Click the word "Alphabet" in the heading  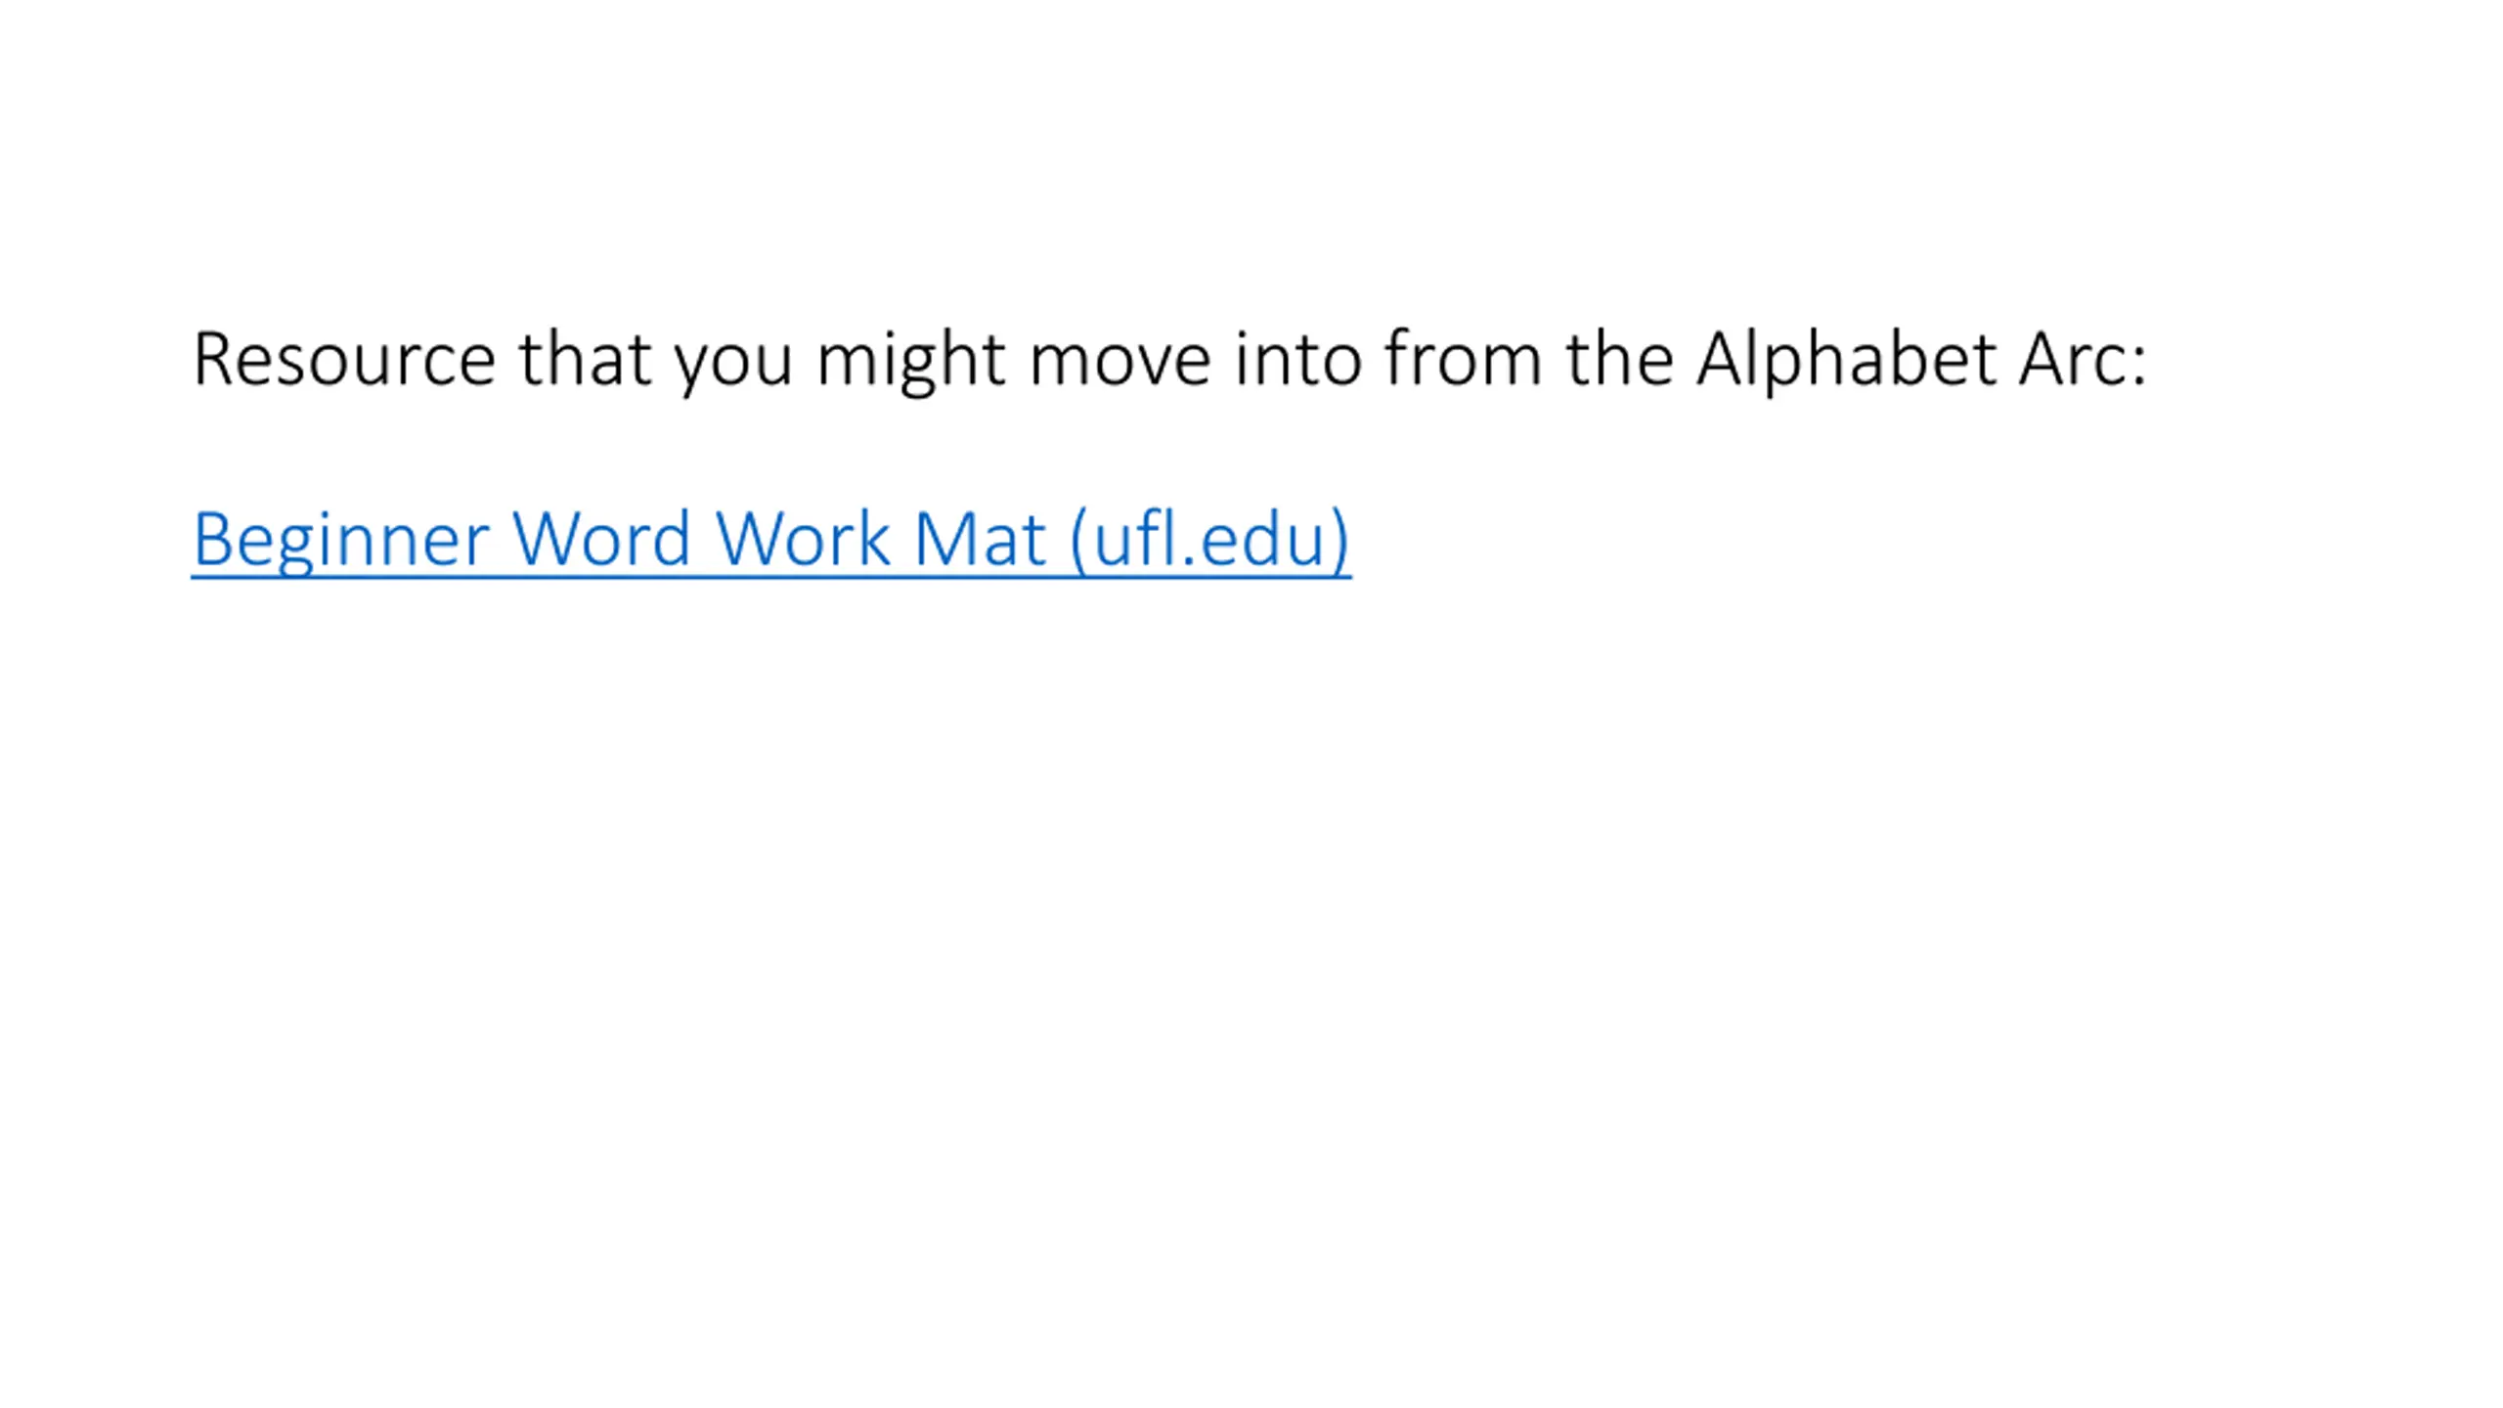pos(1846,360)
